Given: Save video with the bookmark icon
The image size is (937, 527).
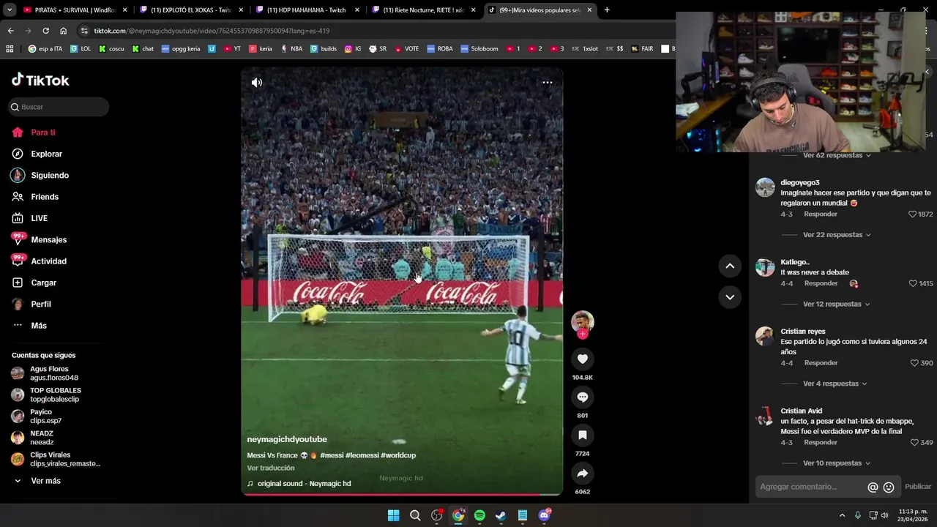Looking at the screenshot, I should click(583, 435).
